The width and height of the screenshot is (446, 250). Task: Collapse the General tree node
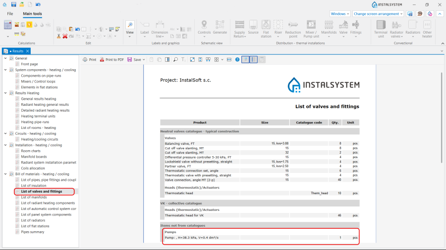(5, 58)
